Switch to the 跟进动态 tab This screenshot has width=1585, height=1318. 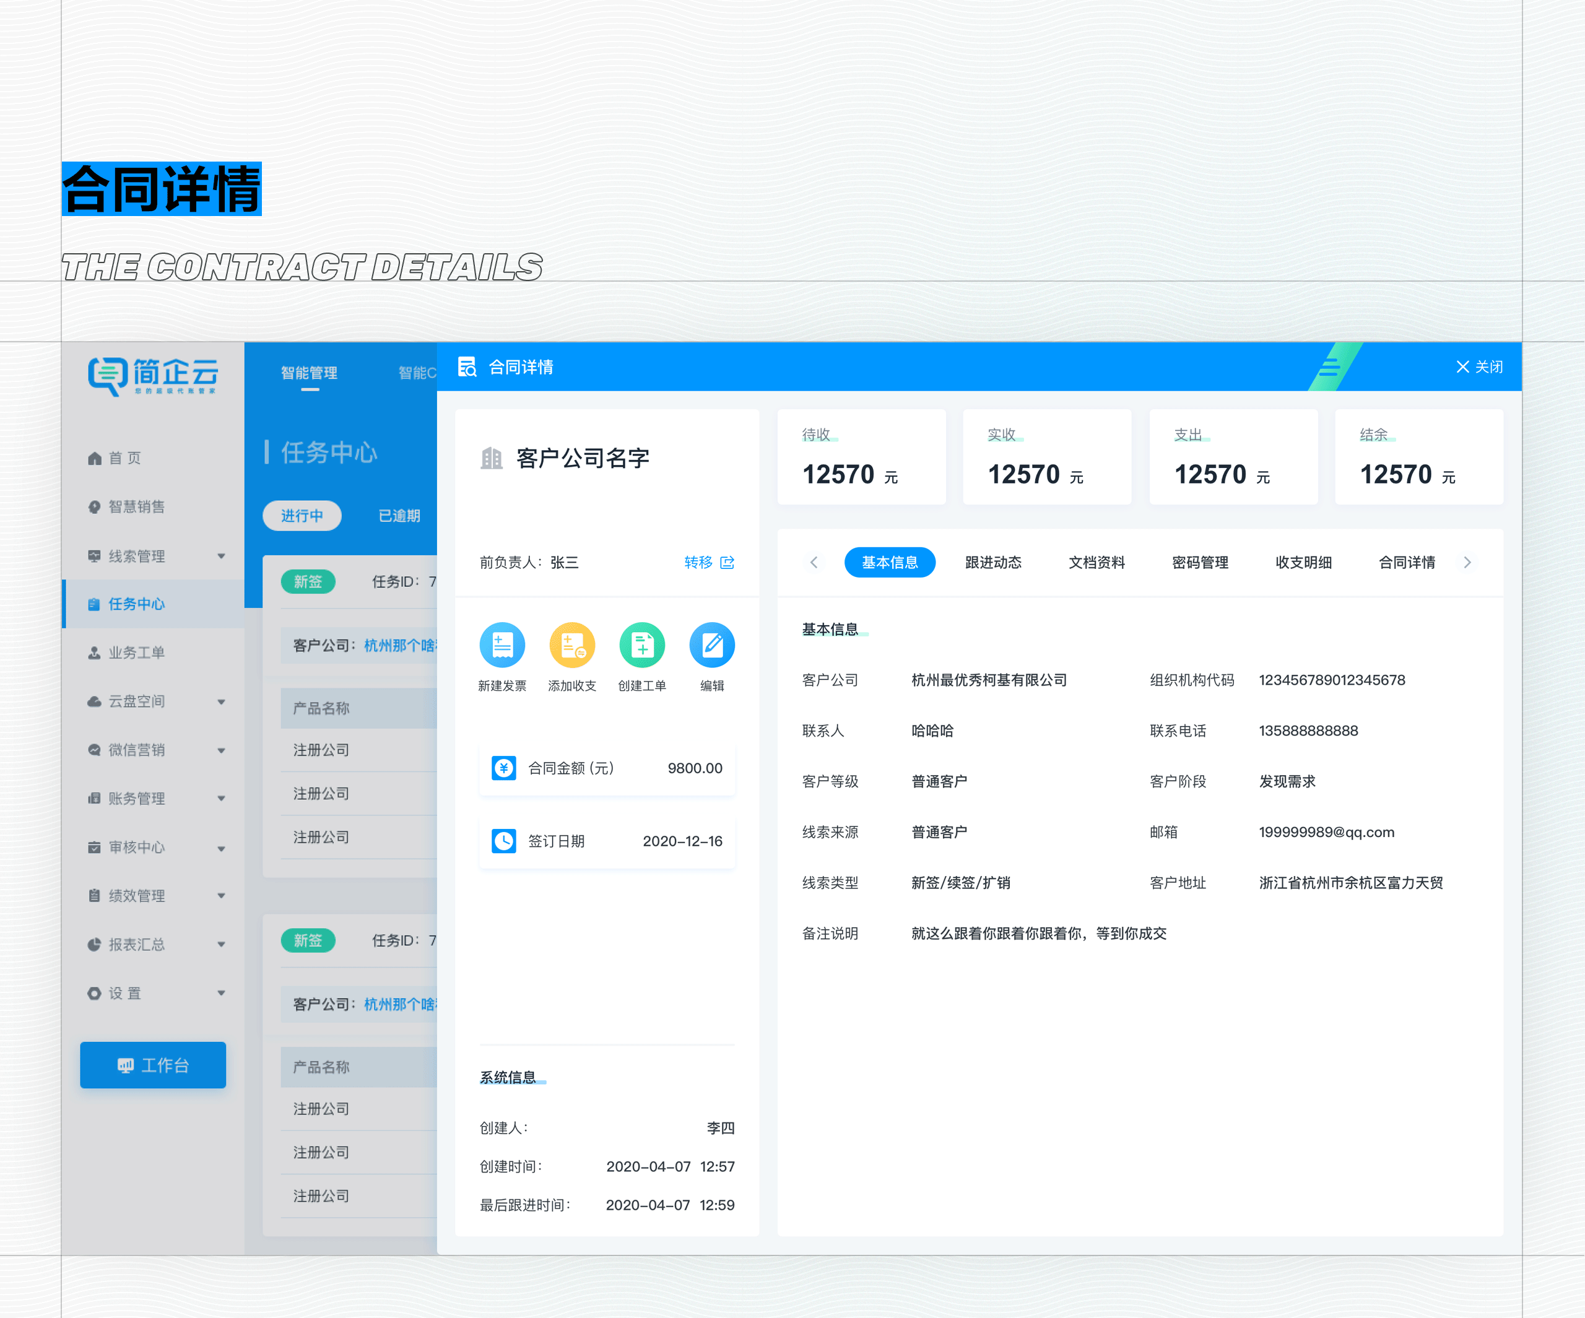pos(992,562)
